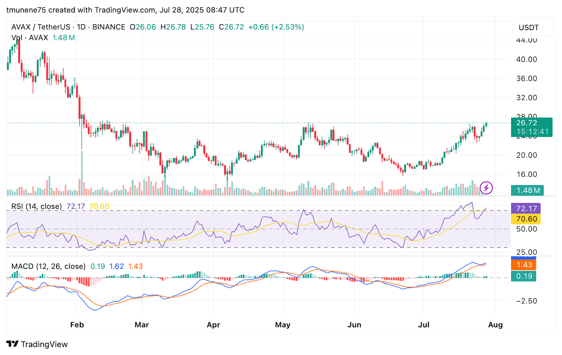Click the L25.76 low price value
The width and height of the screenshot is (562, 355).
[202, 27]
